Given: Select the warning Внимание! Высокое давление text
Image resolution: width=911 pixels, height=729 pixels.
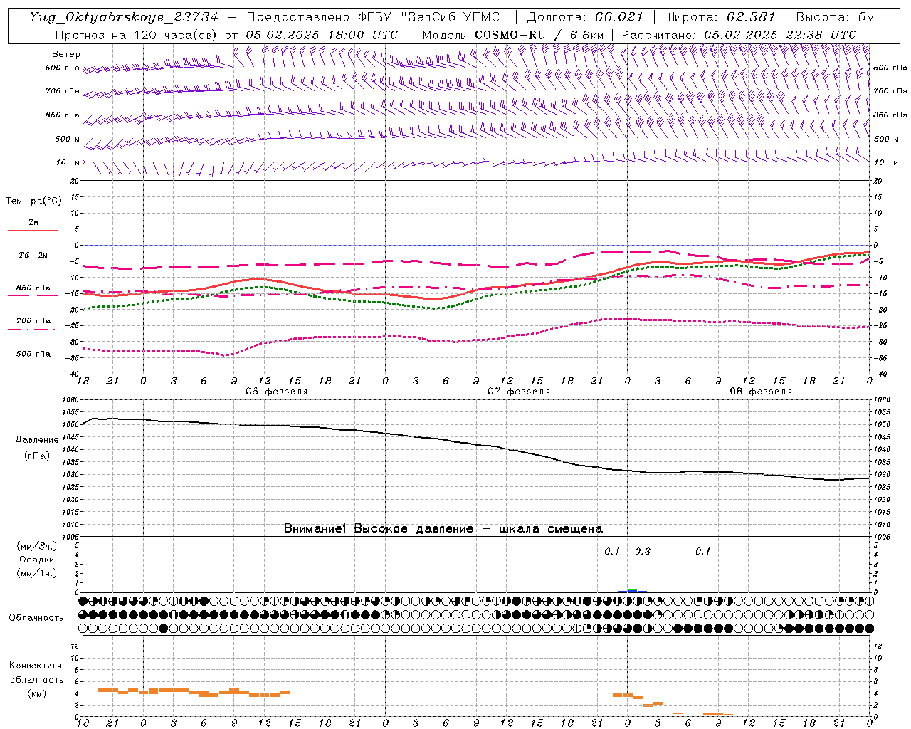Looking at the screenshot, I should point(443,528).
